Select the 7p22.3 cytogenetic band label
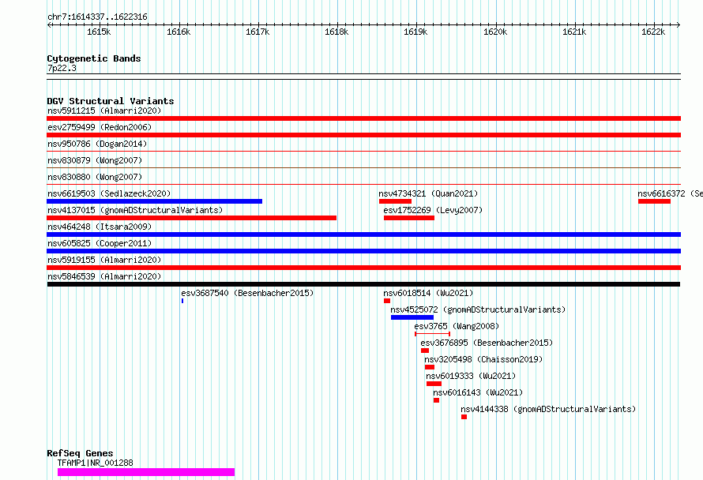 click(x=62, y=68)
